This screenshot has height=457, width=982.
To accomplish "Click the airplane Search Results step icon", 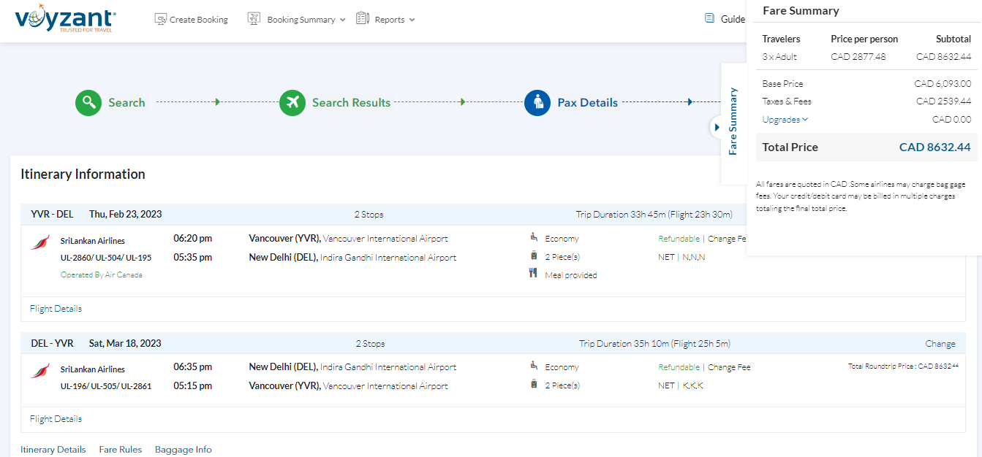I will pos(292,102).
